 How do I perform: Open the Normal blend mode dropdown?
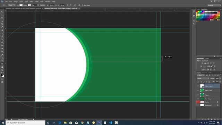(203, 78)
